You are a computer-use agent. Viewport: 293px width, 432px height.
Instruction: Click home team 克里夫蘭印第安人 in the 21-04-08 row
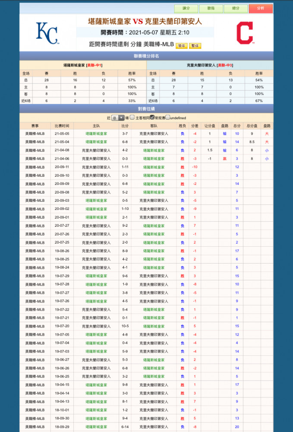click(96, 150)
